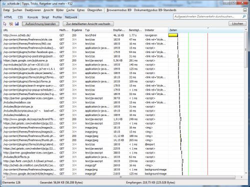
Task: Click the yellow timing bar for schieb.de
Action: [173, 35]
